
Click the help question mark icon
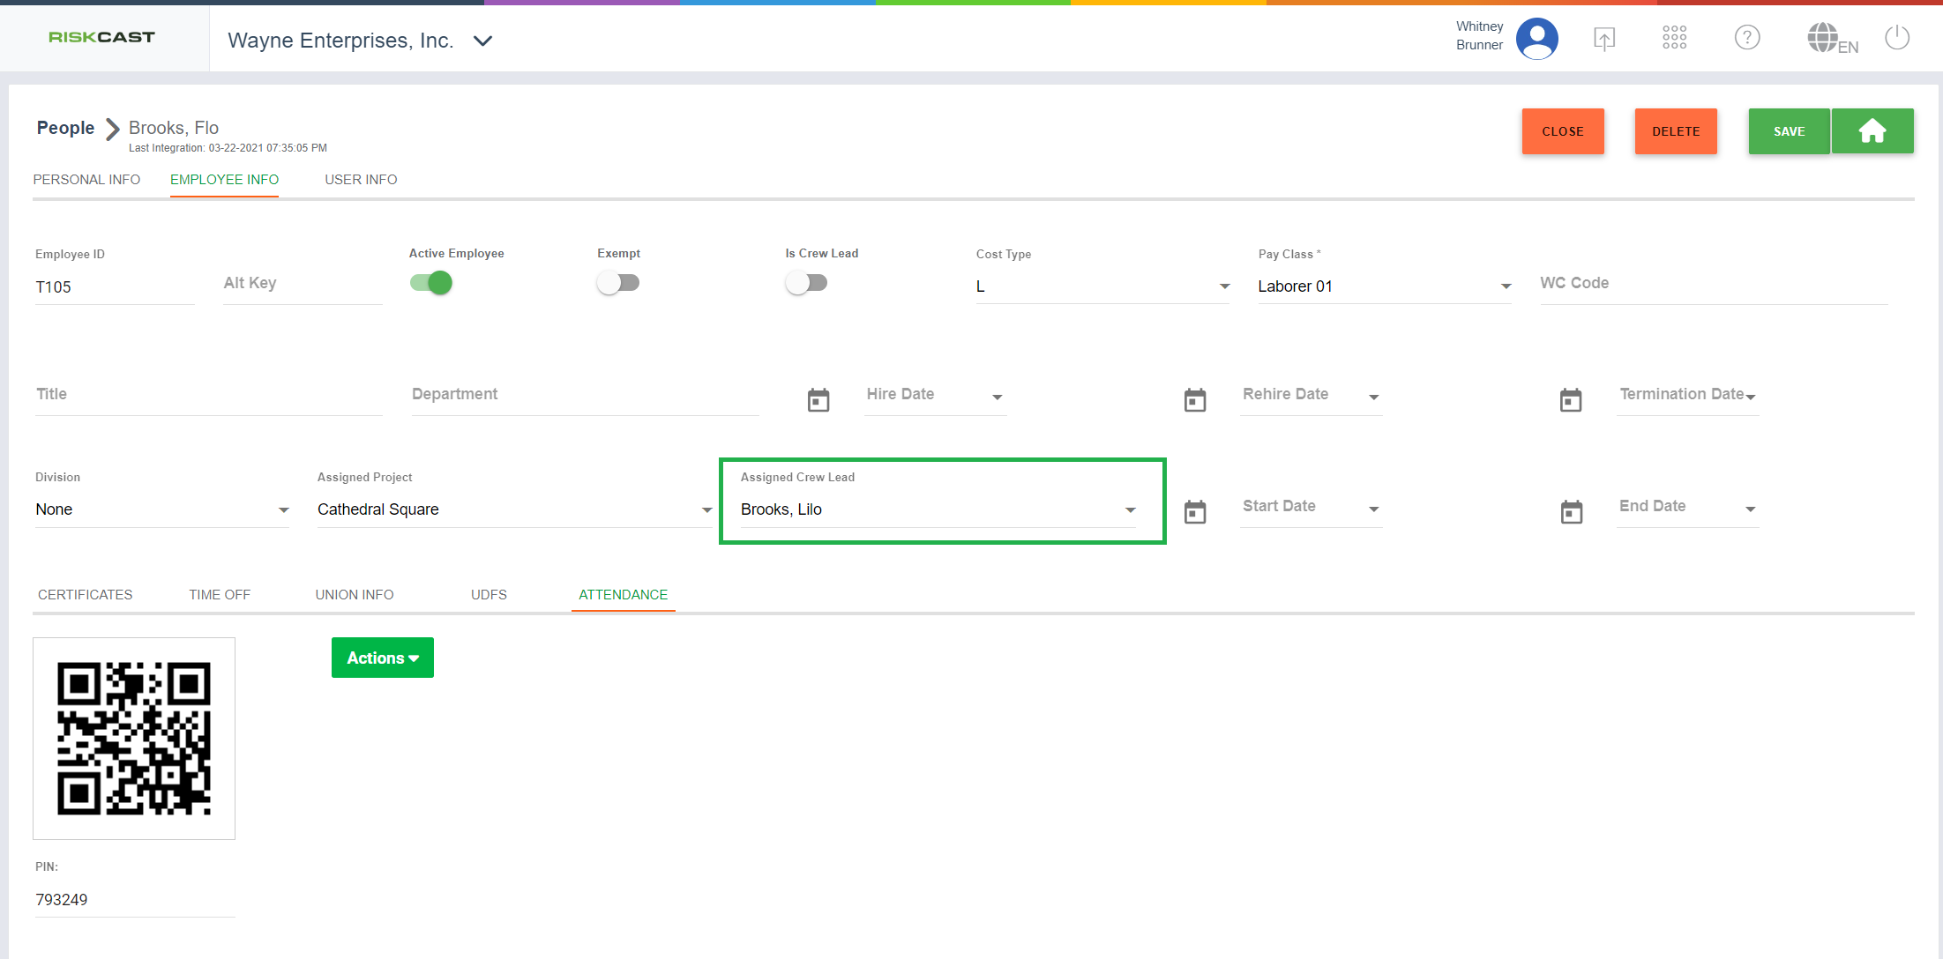[x=1746, y=37]
